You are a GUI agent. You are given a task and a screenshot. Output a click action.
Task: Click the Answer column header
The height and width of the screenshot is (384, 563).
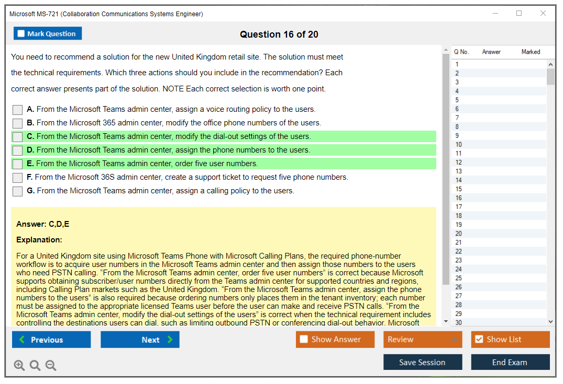click(x=491, y=52)
